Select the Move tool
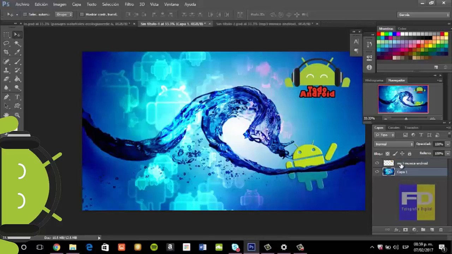The width and height of the screenshot is (452, 254). 17,35
